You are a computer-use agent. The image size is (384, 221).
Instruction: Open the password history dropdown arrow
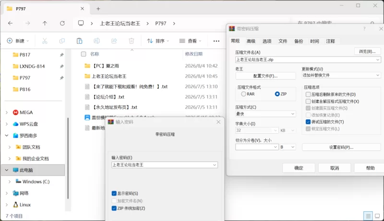click(215, 165)
